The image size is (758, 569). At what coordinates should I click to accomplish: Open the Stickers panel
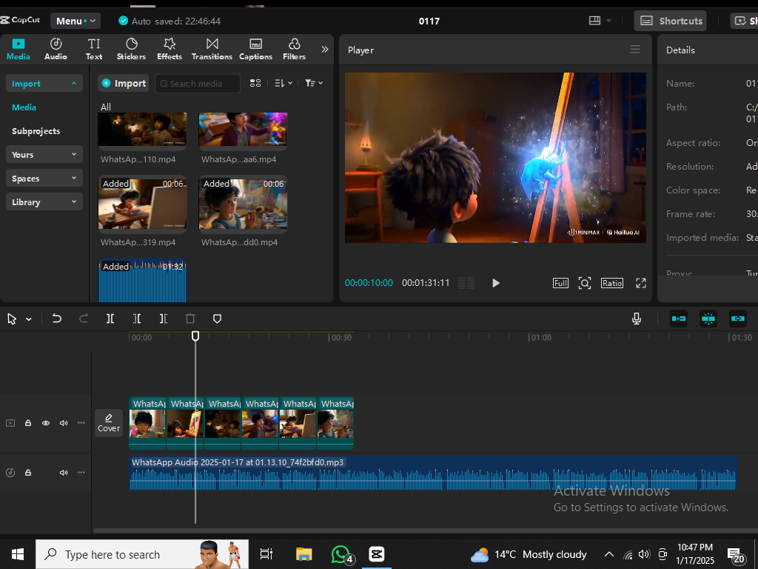pyautogui.click(x=131, y=50)
